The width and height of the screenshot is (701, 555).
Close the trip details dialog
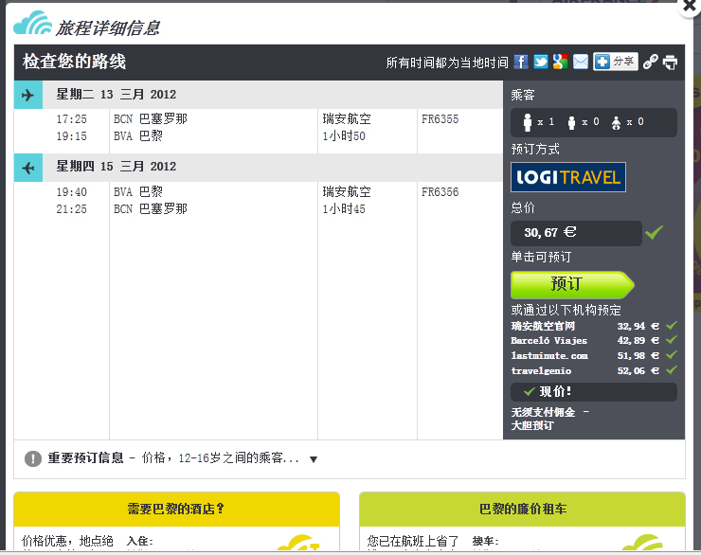[x=690, y=7]
